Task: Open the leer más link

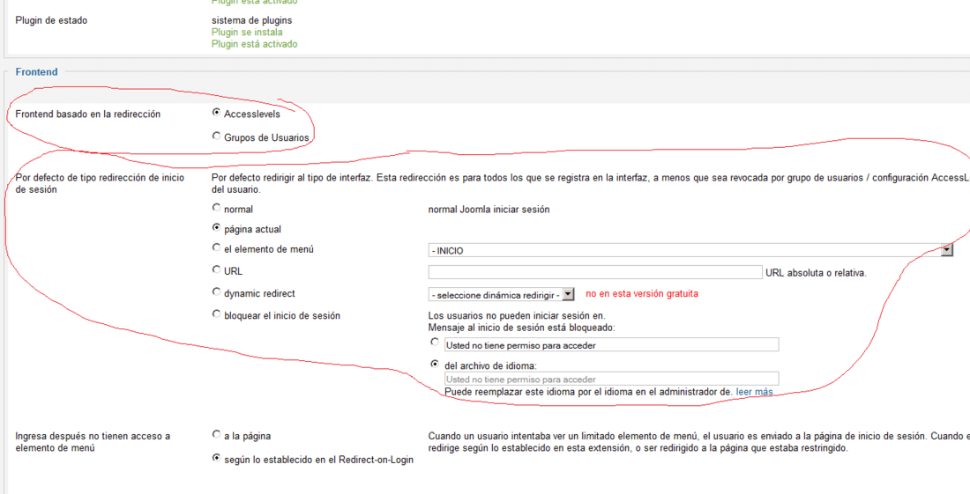Action: pos(754,392)
